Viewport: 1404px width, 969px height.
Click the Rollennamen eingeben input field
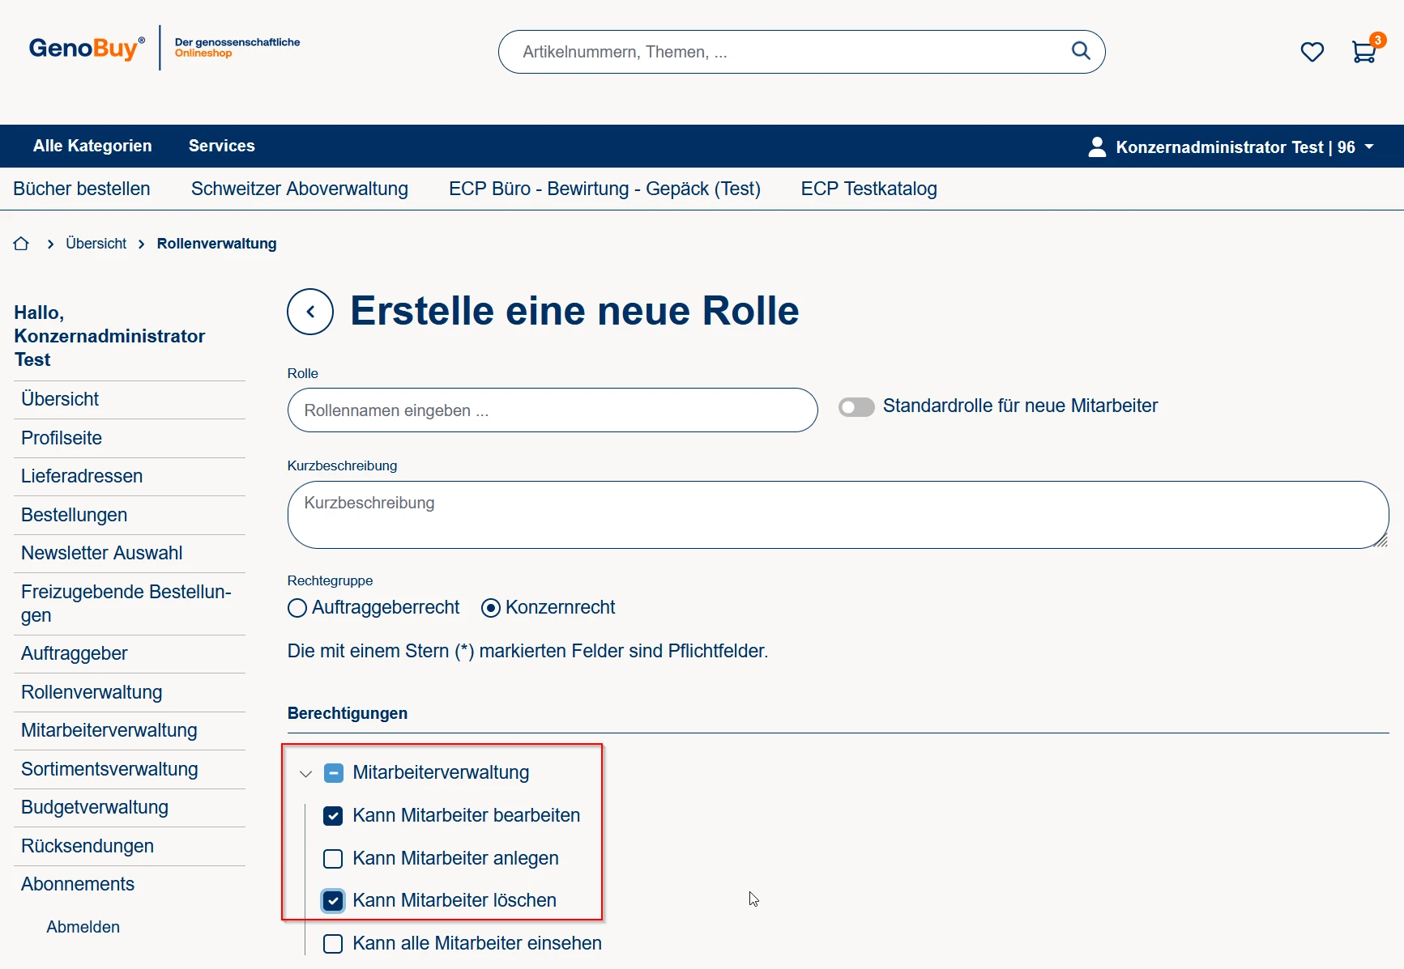pos(552,410)
